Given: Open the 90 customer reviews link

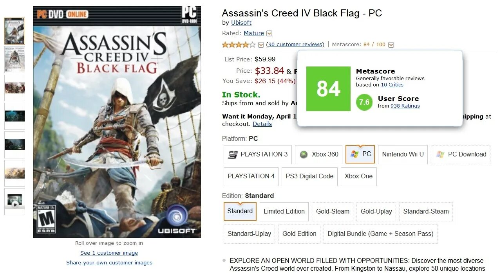Looking at the screenshot, I should point(296,45).
